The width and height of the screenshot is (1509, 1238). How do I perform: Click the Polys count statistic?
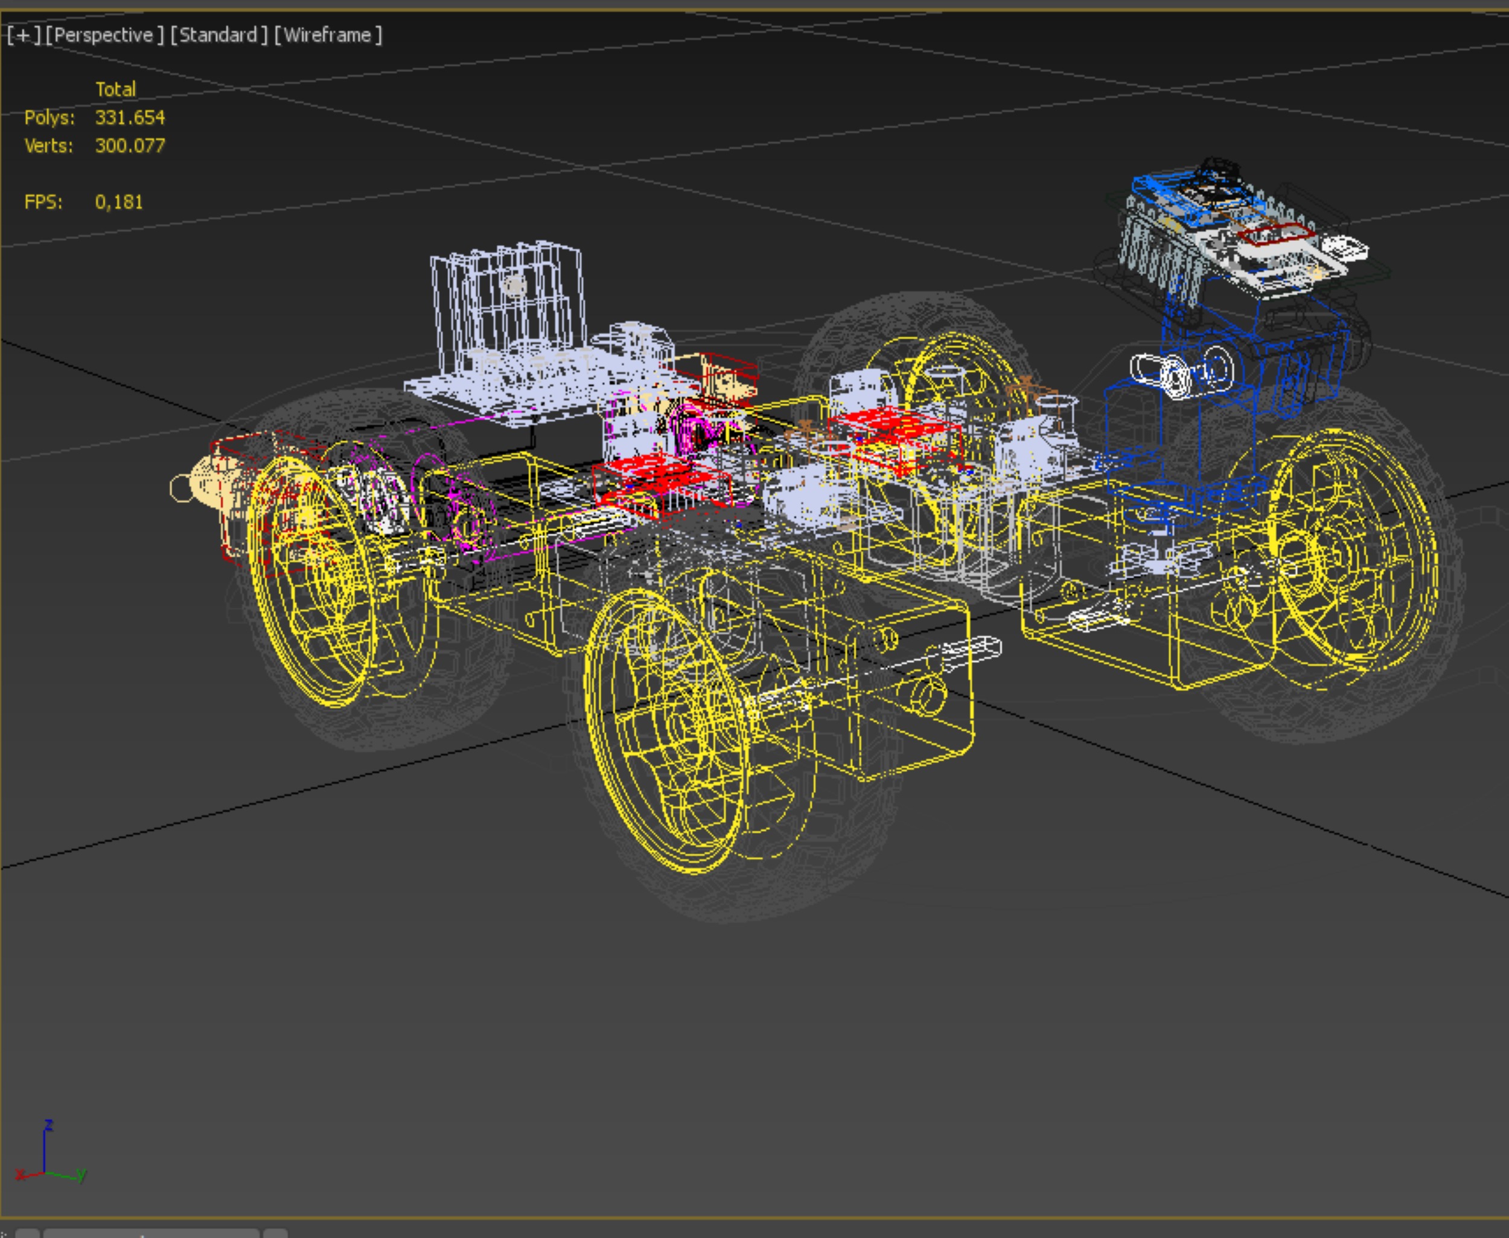tap(130, 118)
